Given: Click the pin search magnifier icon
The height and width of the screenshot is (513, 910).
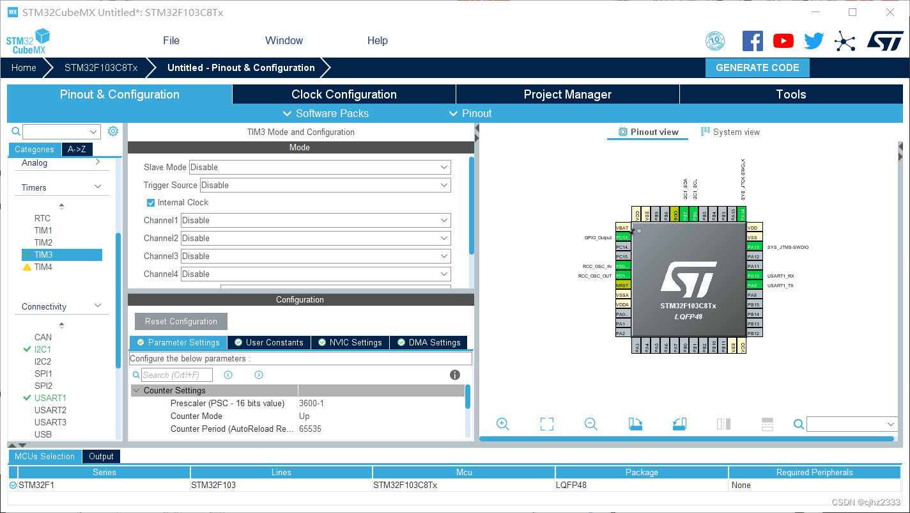Looking at the screenshot, I should tap(799, 424).
